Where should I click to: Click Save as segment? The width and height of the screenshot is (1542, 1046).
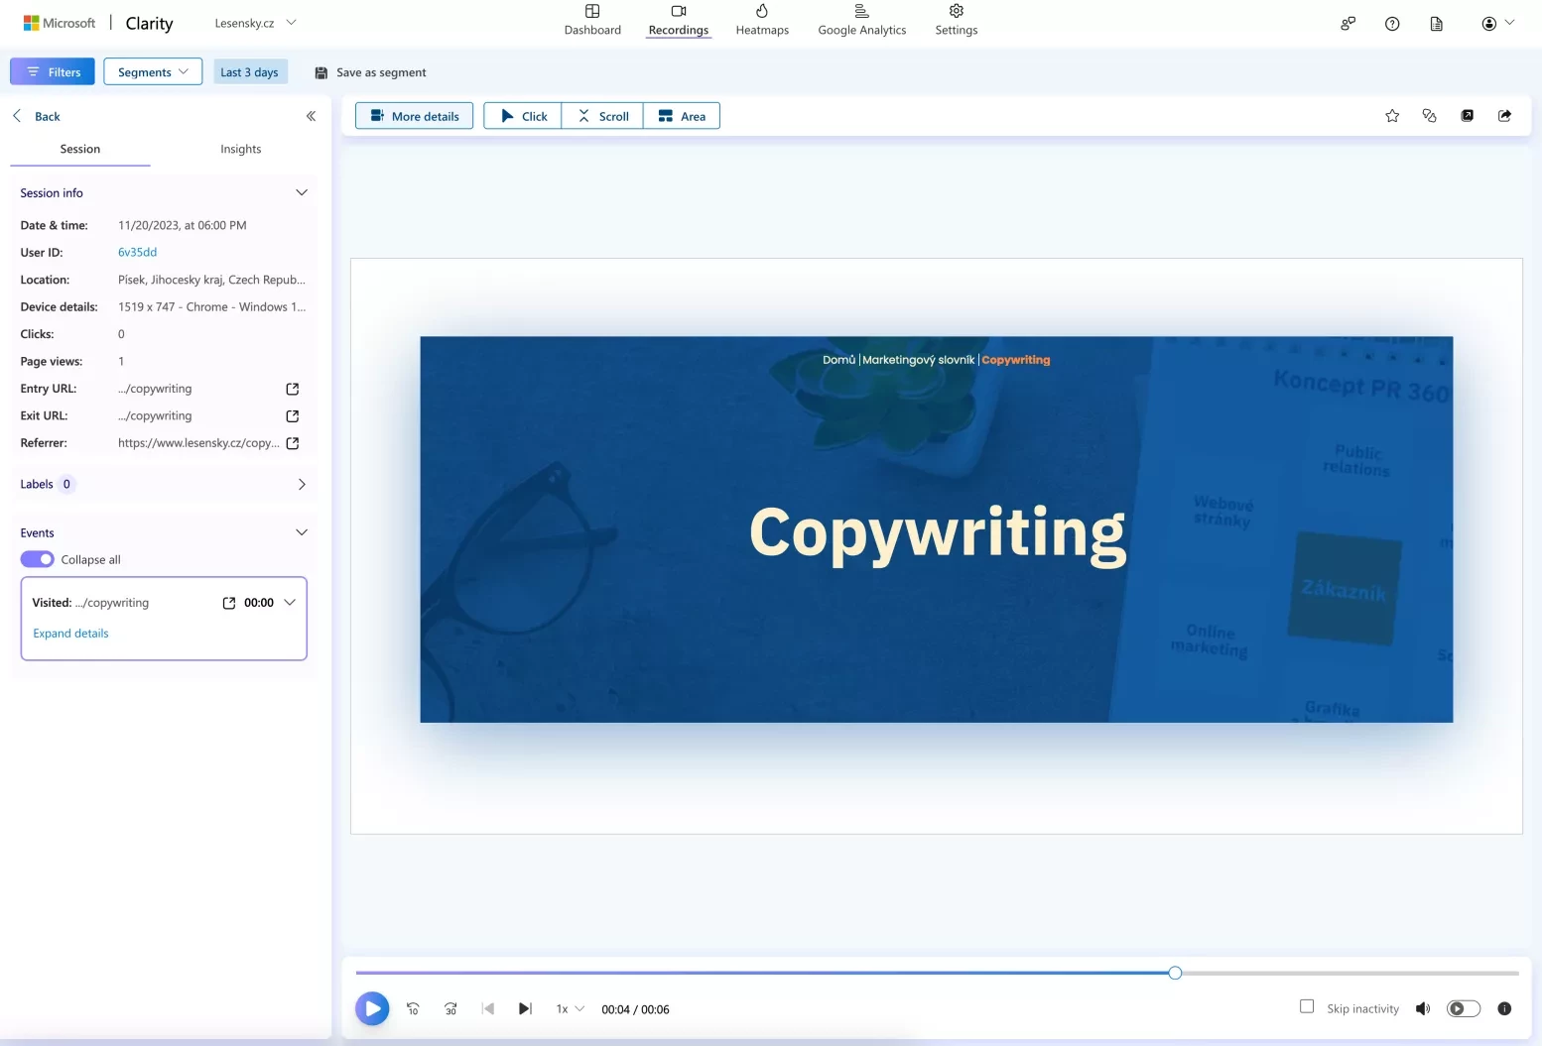point(370,72)
